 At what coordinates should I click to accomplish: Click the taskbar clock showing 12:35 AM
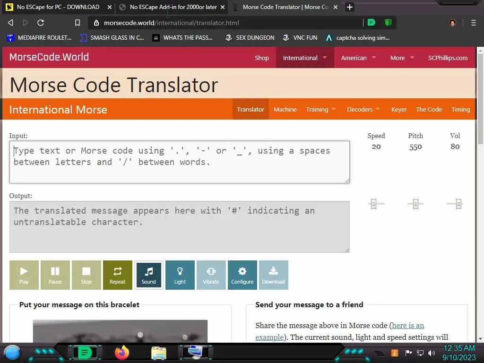[459, 348]
